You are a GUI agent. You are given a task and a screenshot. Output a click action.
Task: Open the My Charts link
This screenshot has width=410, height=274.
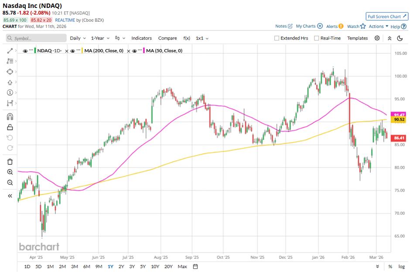click(309, 27)
